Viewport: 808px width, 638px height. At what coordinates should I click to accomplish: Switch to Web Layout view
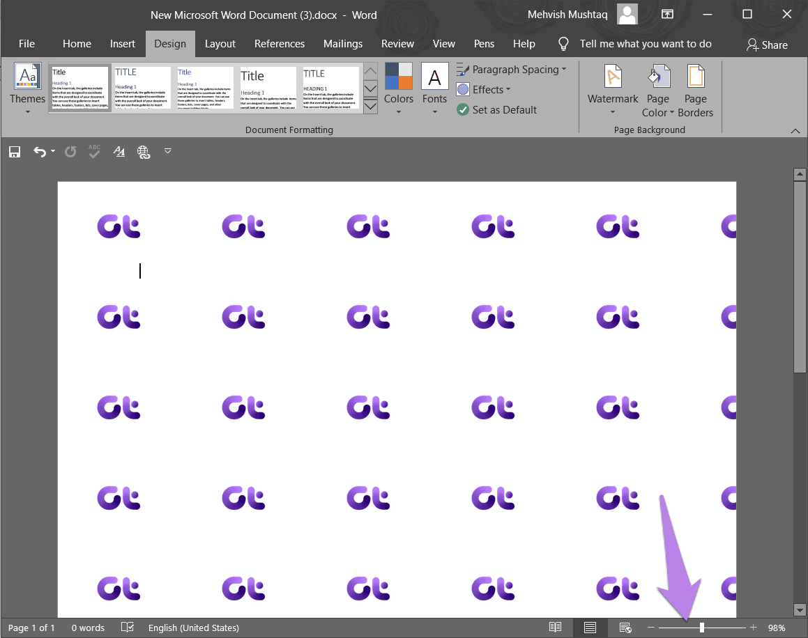click(625, 627)
